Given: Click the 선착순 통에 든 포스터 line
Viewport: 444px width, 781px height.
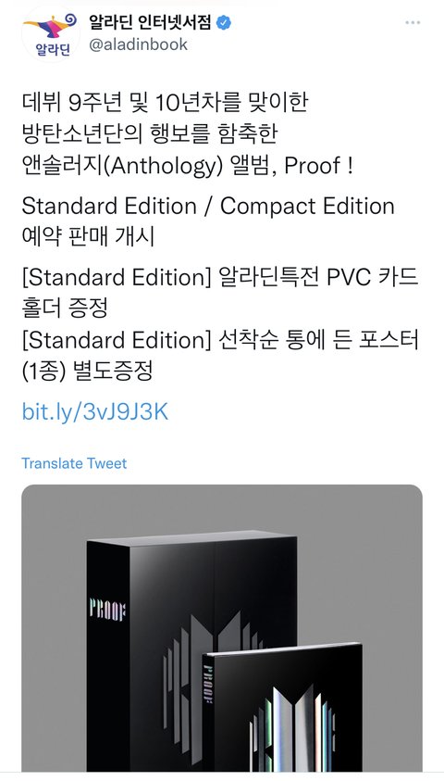Looking at the screenshot, I should 220,340.
